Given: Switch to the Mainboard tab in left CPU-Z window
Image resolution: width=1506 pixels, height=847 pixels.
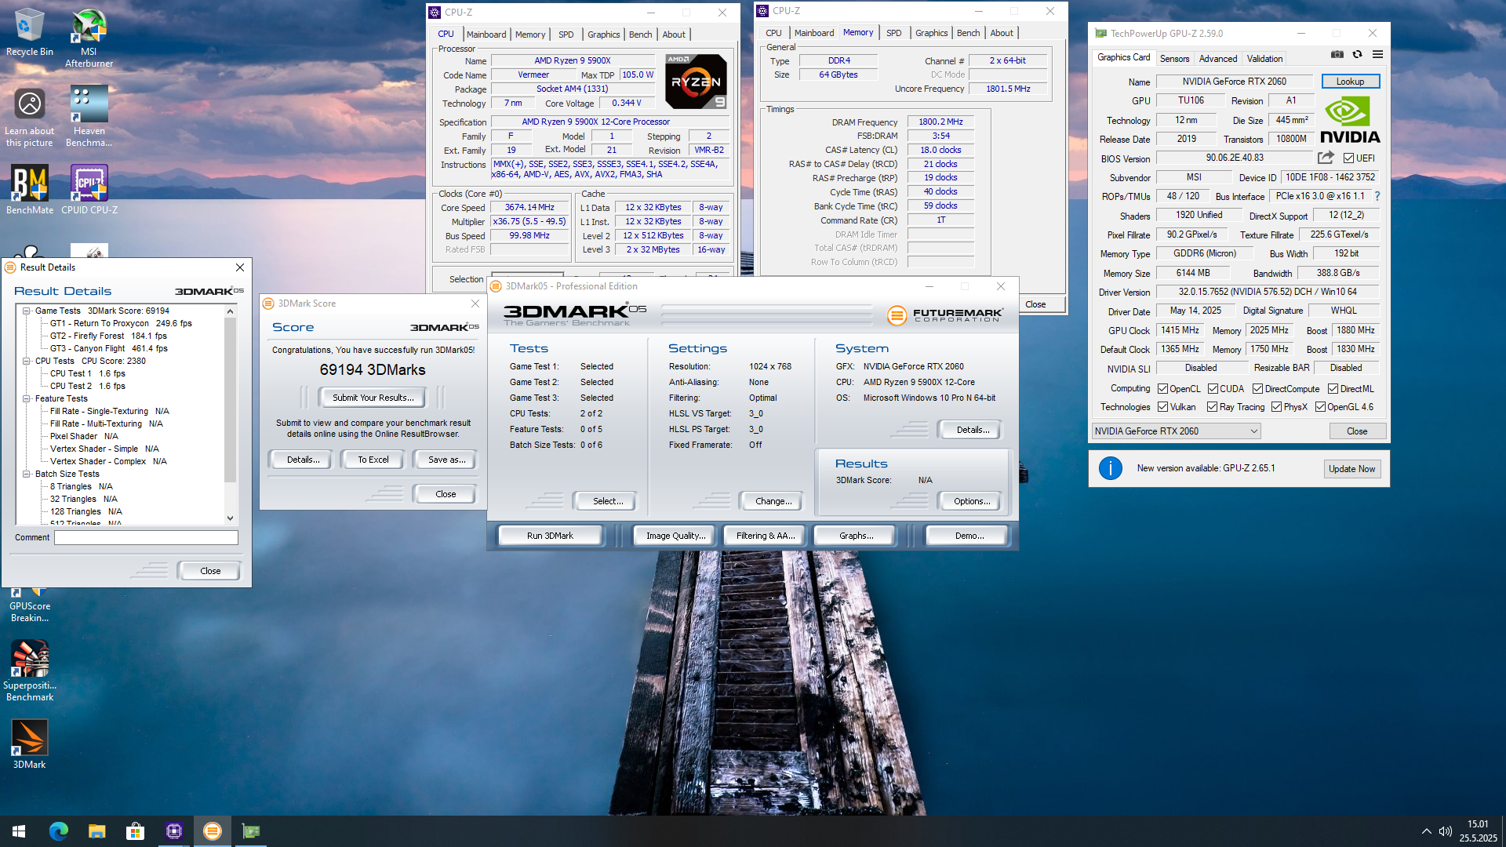Looking at the screenshot, I should (486, 35).
